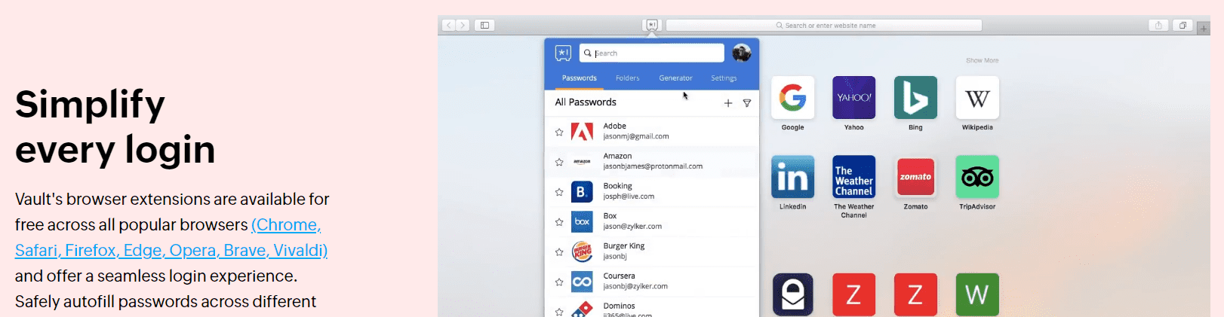The height and width of the screenshot is (317, 1224).
Task: Click the Vault extension icon in Safari toolbar
Action: 652,25
